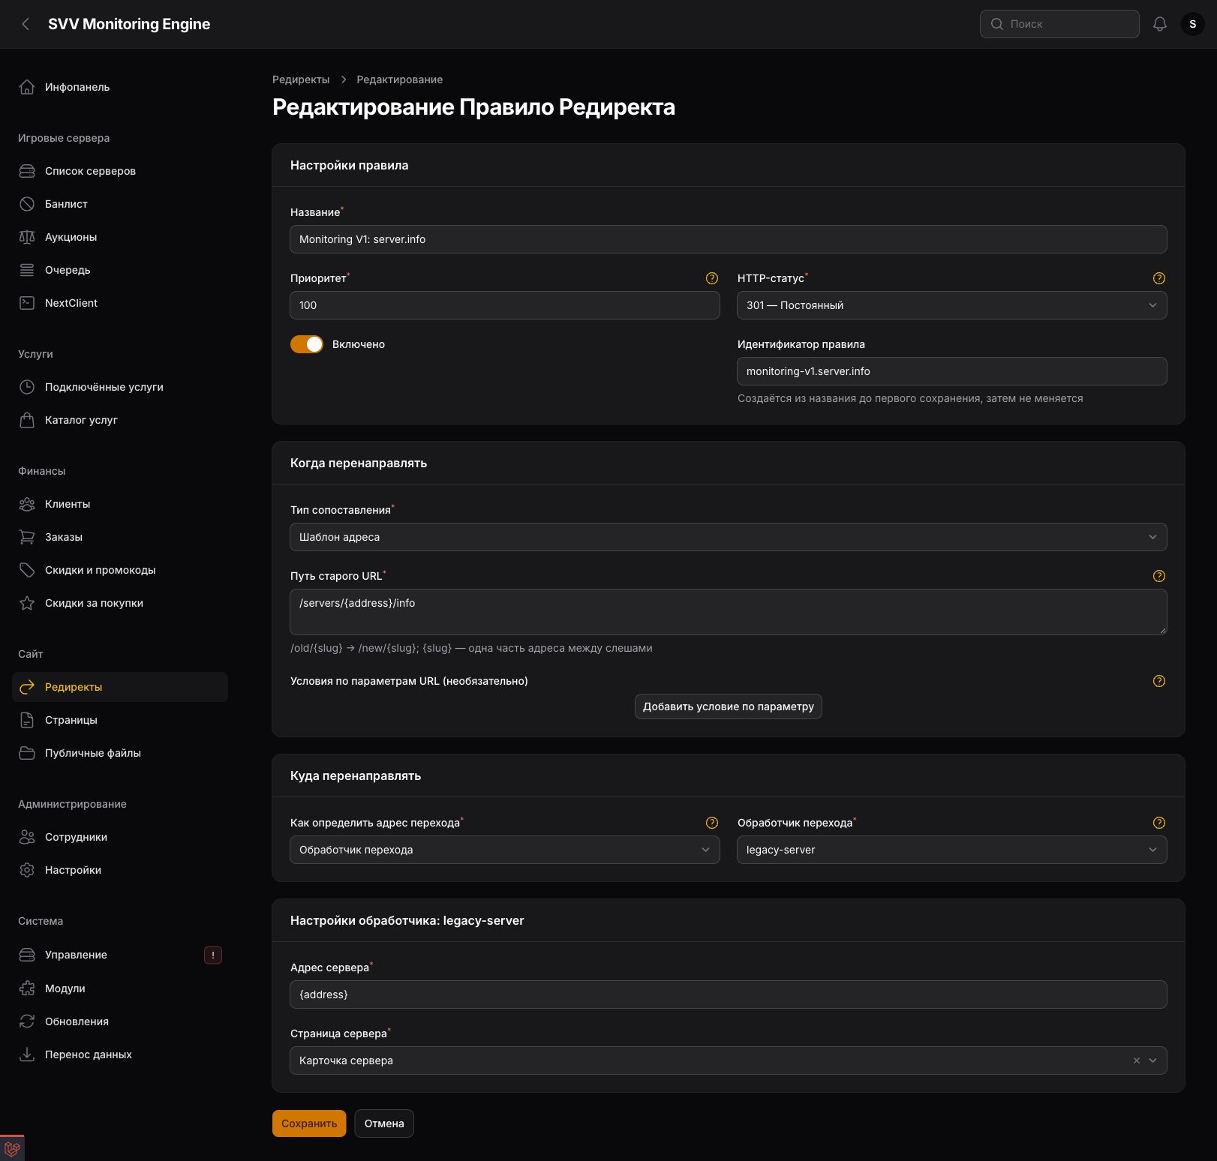This screenshot has height=1161, width=1217.
Task: Click the back arrow next to SVV Monitoring Engine
Action: [26, 24]
